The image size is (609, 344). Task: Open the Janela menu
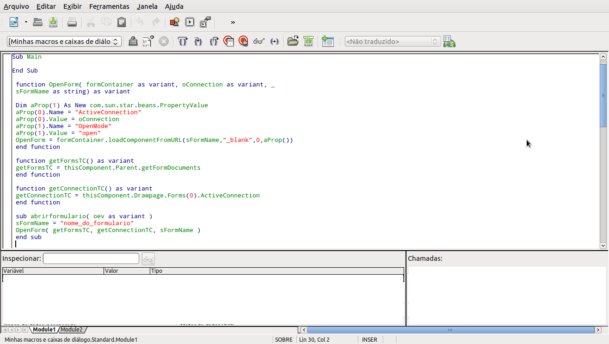(147, 6)
